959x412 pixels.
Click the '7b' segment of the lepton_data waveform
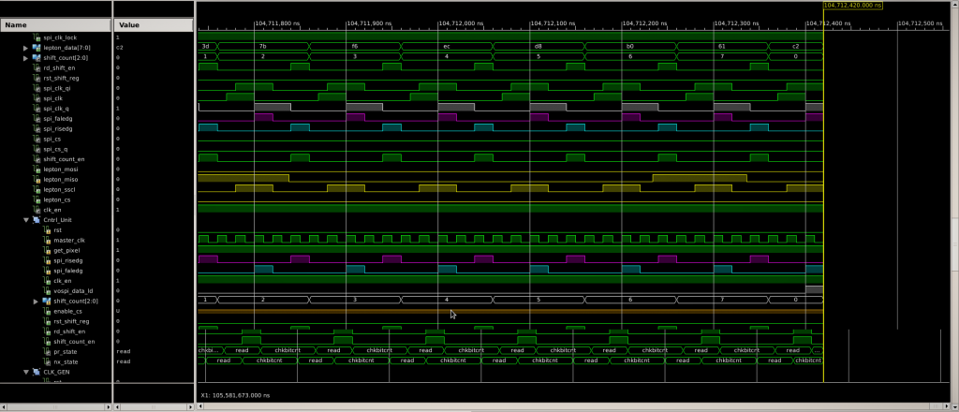tap(263, 47)
